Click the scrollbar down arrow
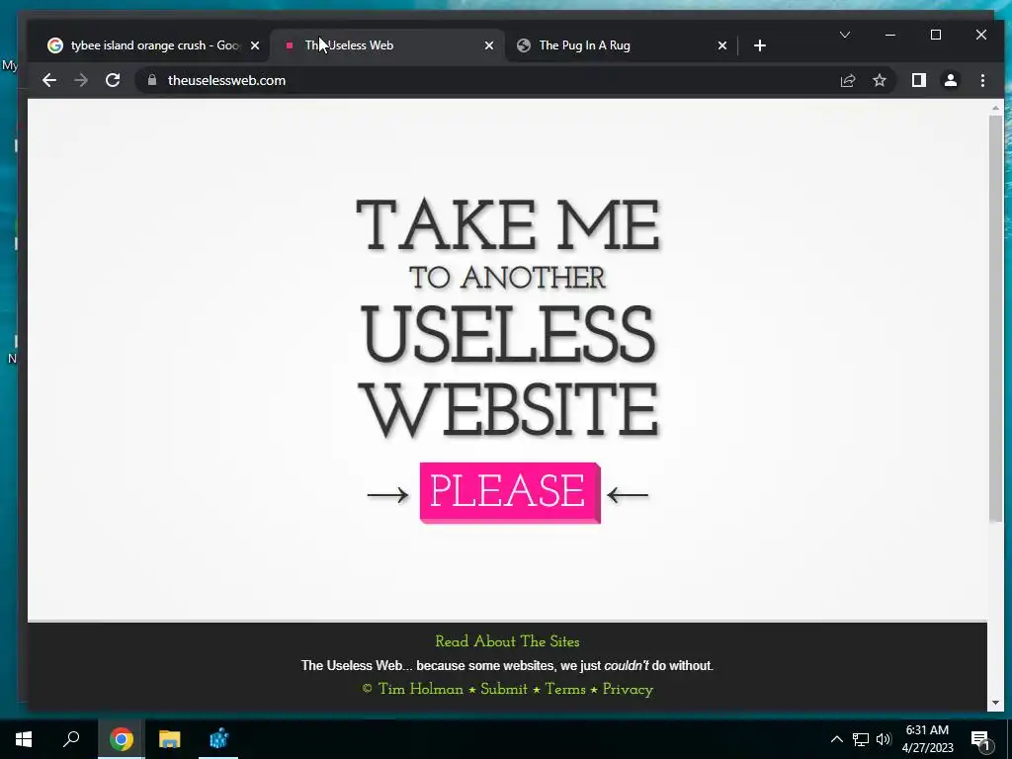 tap(995, 703)
